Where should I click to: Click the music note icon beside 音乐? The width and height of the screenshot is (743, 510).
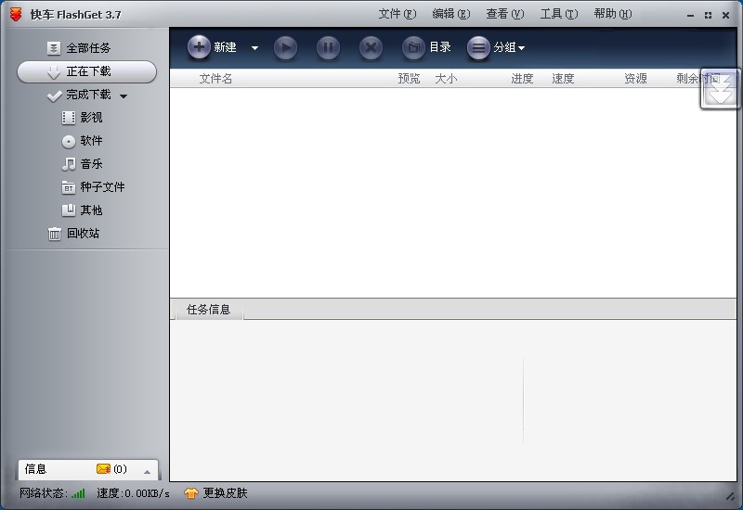[x=68, y=164]
